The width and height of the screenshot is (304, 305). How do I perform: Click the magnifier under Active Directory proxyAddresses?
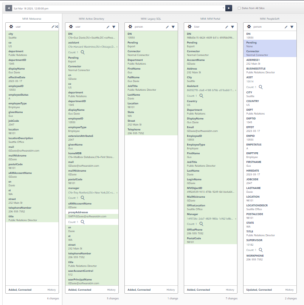[x=83, y=222]
